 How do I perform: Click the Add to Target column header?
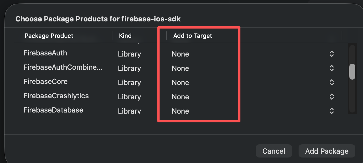tap(192, 36)
